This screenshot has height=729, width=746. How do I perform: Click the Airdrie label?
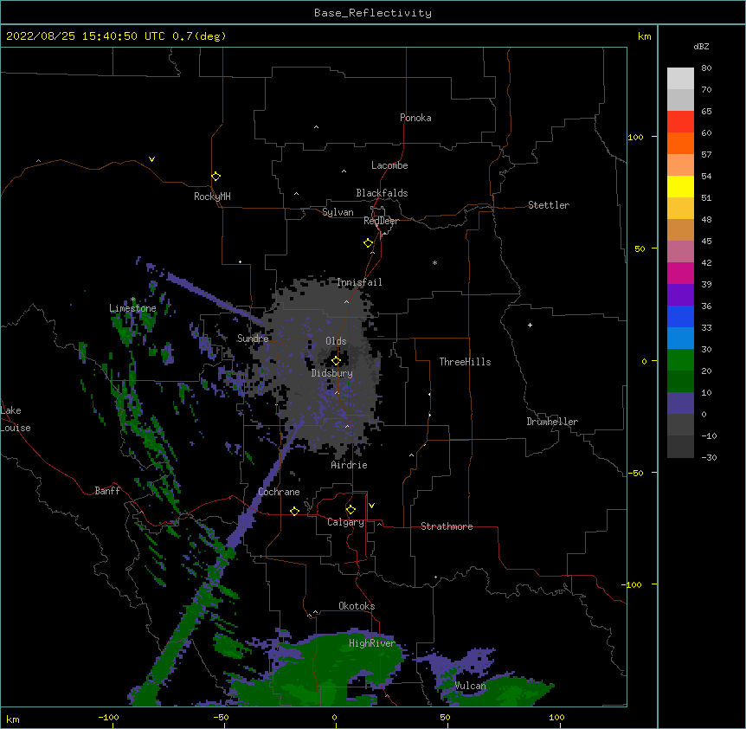tap(350, 465)
